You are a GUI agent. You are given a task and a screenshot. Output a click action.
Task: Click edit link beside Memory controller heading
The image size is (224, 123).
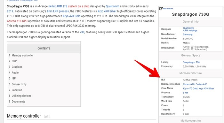47,116
